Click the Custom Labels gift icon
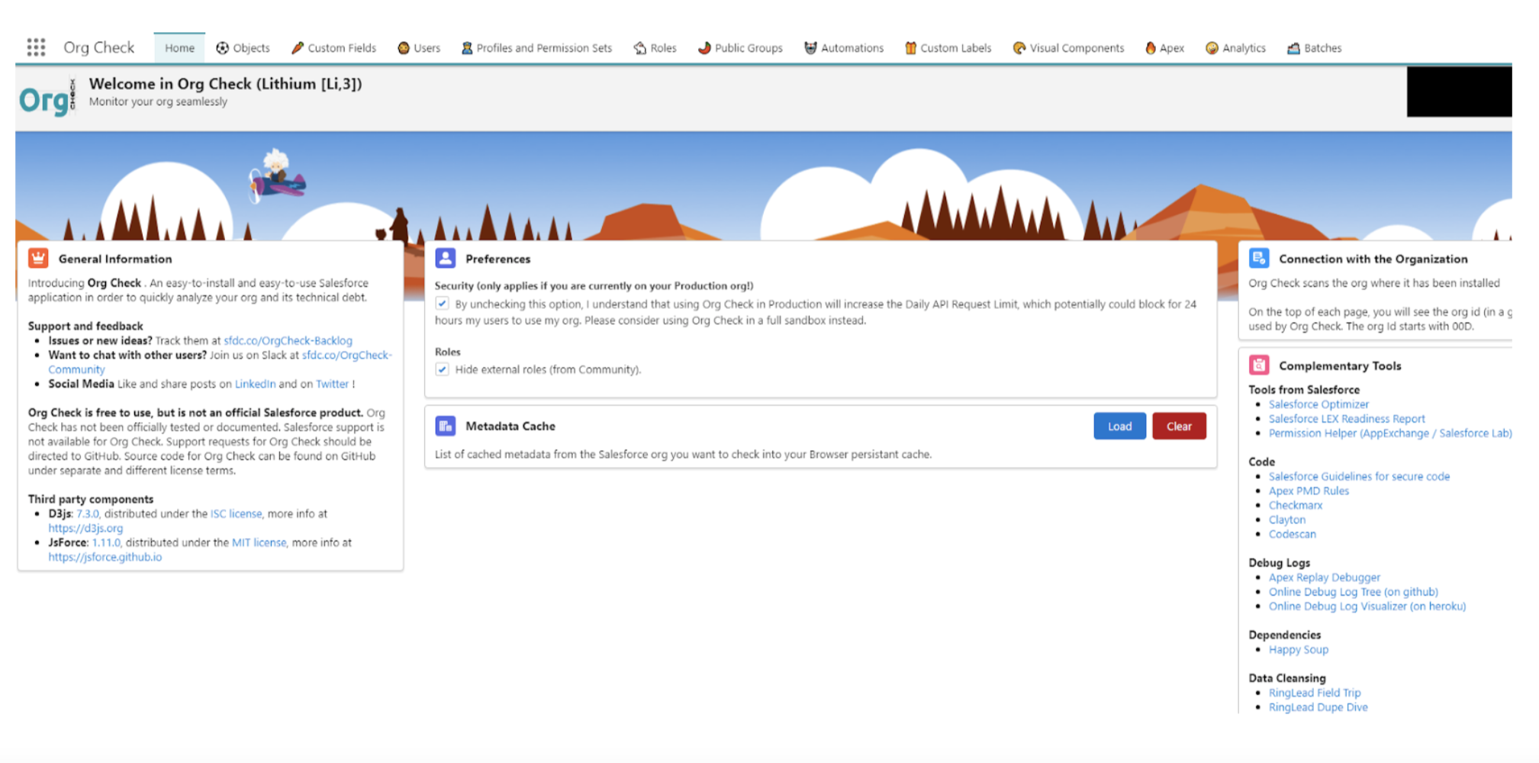Image resolution: width=1539 pixels, height=763 pixels. [910, 48]
